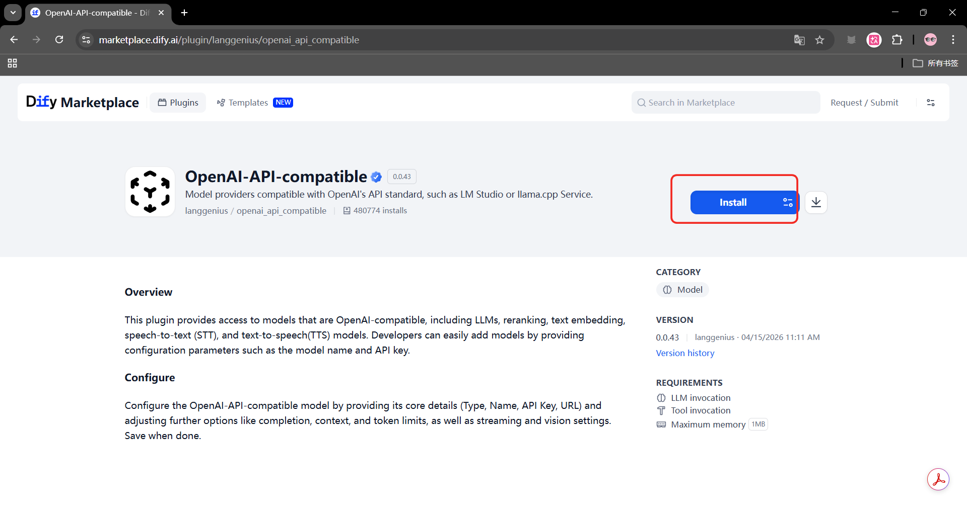Click the 1MB memory badge
The width and height of the screenshot is (967, 513).
tap(758, 424)
